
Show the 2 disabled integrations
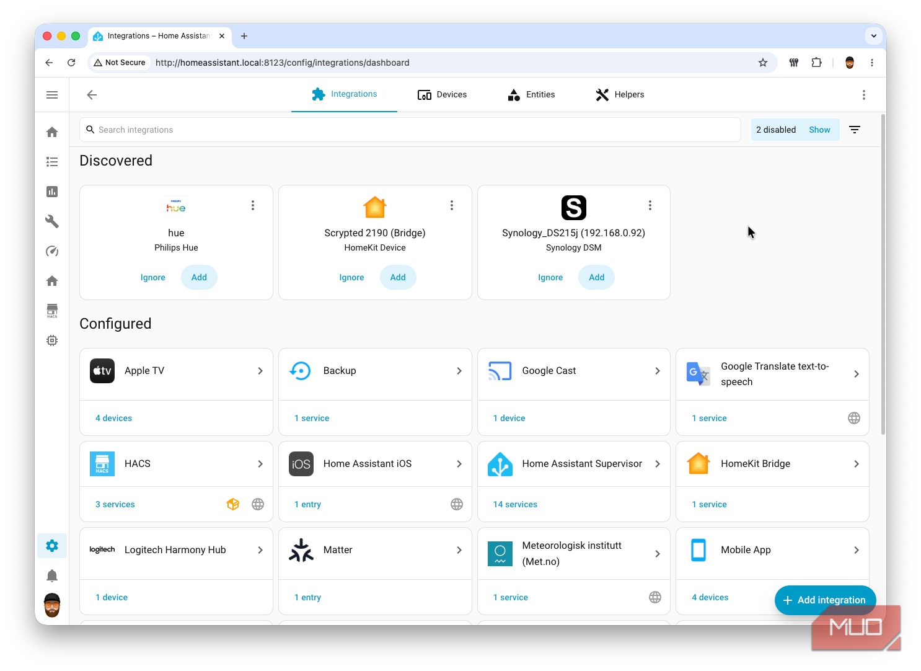click(819, 130)
